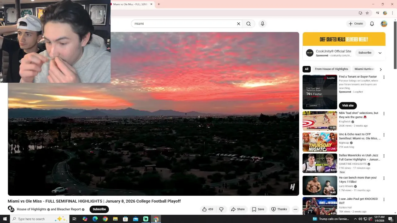Viewport: 397px width, 223px height.
Task: Open options for Unc & Ocho video
Action: pyautogui.click(x=384, y=135)
